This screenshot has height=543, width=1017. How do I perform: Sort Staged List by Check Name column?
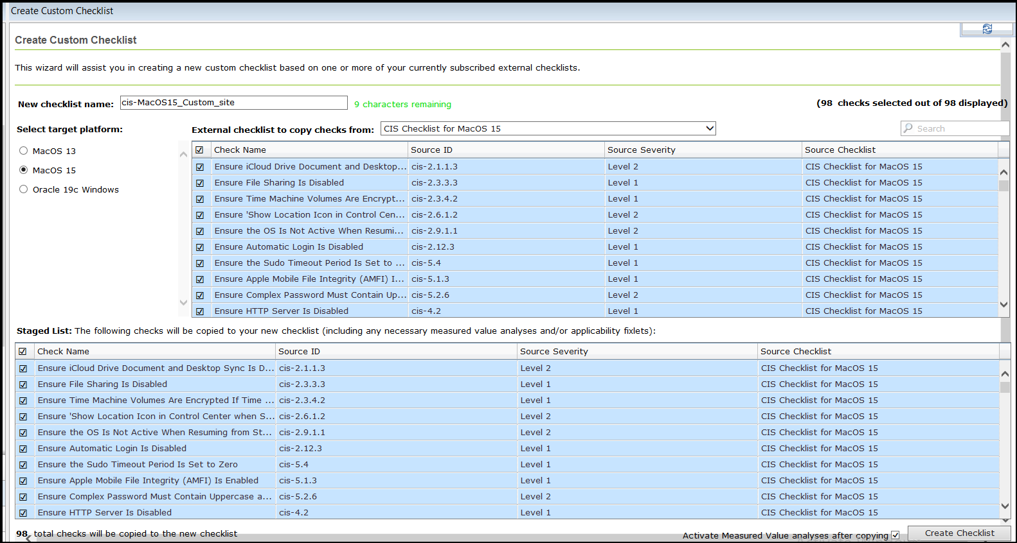[x=154, y=351]
